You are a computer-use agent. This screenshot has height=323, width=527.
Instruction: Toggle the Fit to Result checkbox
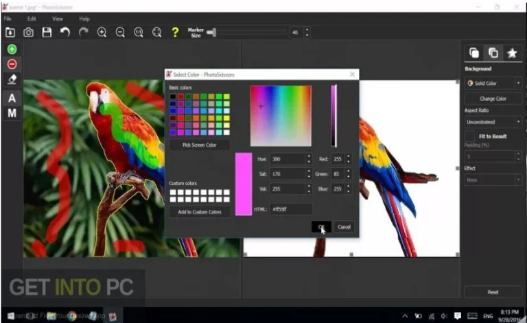[x=470, y=136]
